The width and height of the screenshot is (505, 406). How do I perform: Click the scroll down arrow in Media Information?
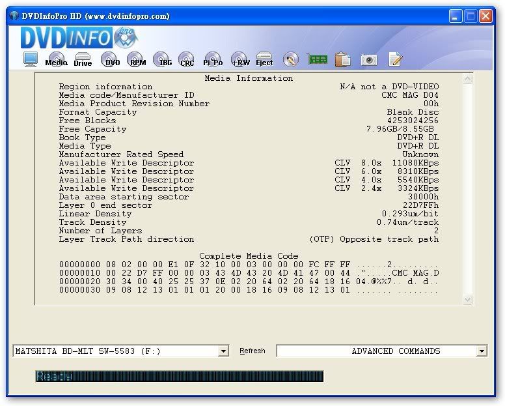tap(468, 300)
